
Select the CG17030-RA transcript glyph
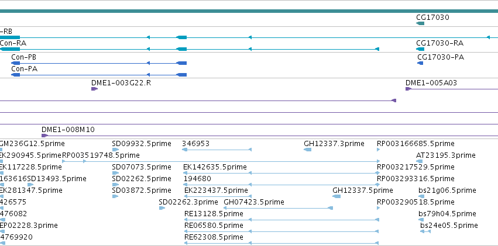(420, 49)
